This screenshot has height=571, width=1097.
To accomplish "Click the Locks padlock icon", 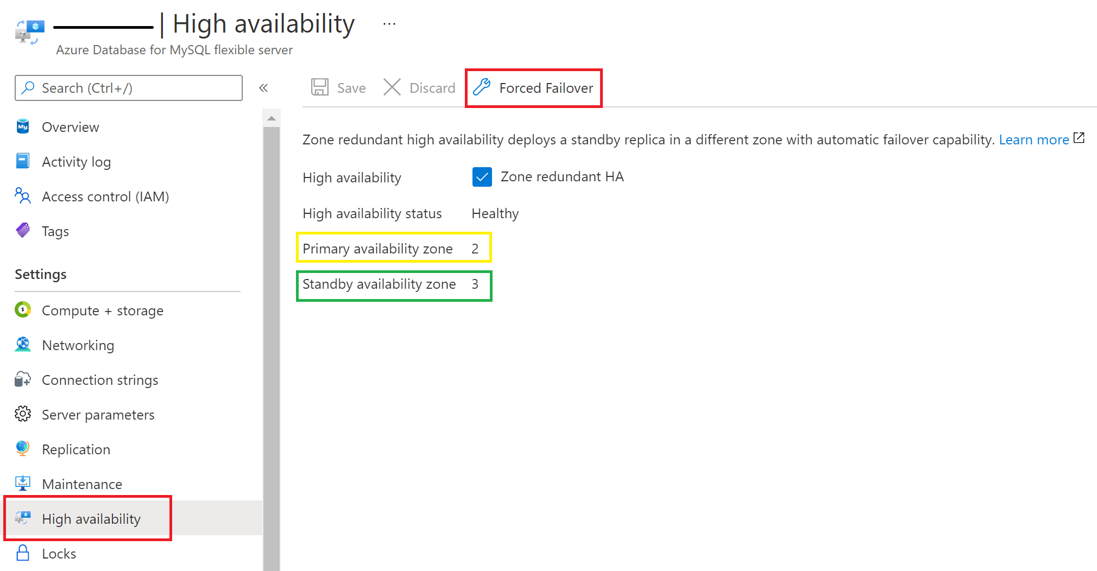I will click(23, 553).
